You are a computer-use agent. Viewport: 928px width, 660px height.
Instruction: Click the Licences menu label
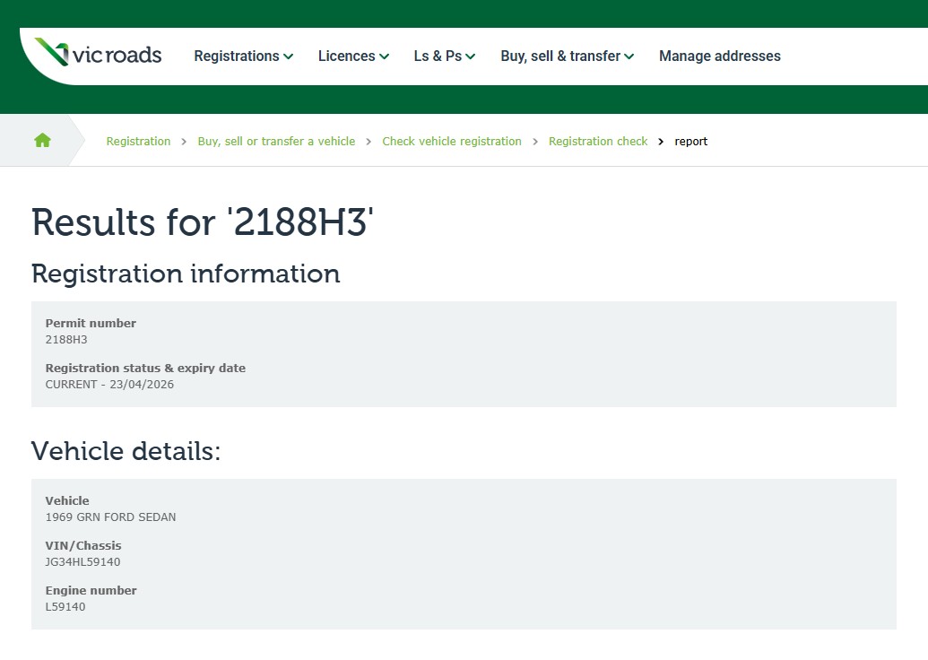tap(346, 56)
